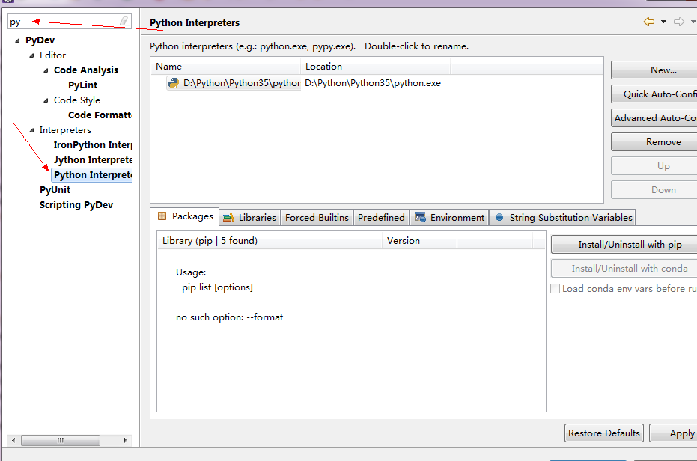697x461 pixels.
Task: Click the Apply button
Action: (x=674, y=433)
